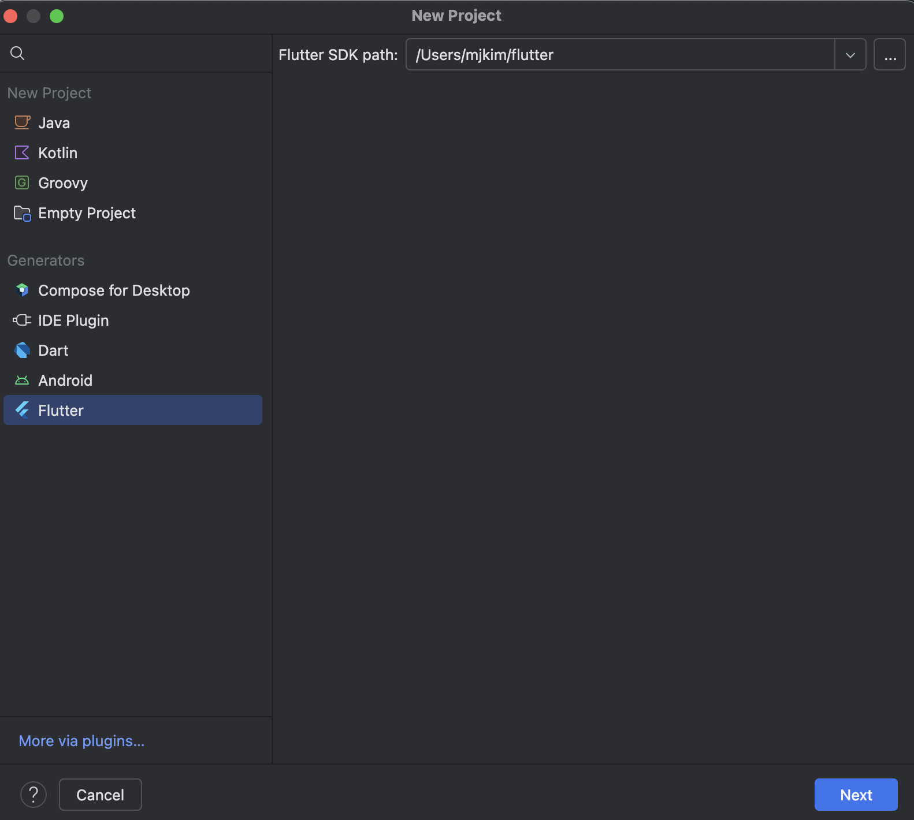Image resolution: width=914 pixels, height=820 pixels.
Task: Edit the Flutter SDK path field
Action: 621,55
